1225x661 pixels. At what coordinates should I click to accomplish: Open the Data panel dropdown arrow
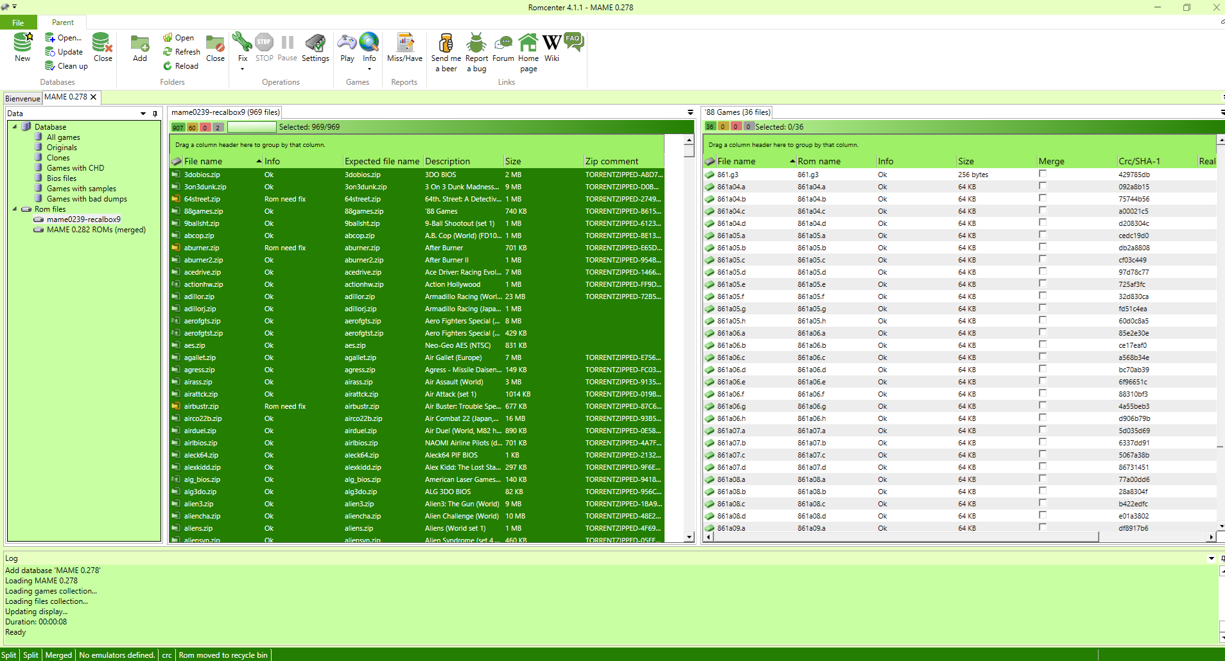[143, 113]
